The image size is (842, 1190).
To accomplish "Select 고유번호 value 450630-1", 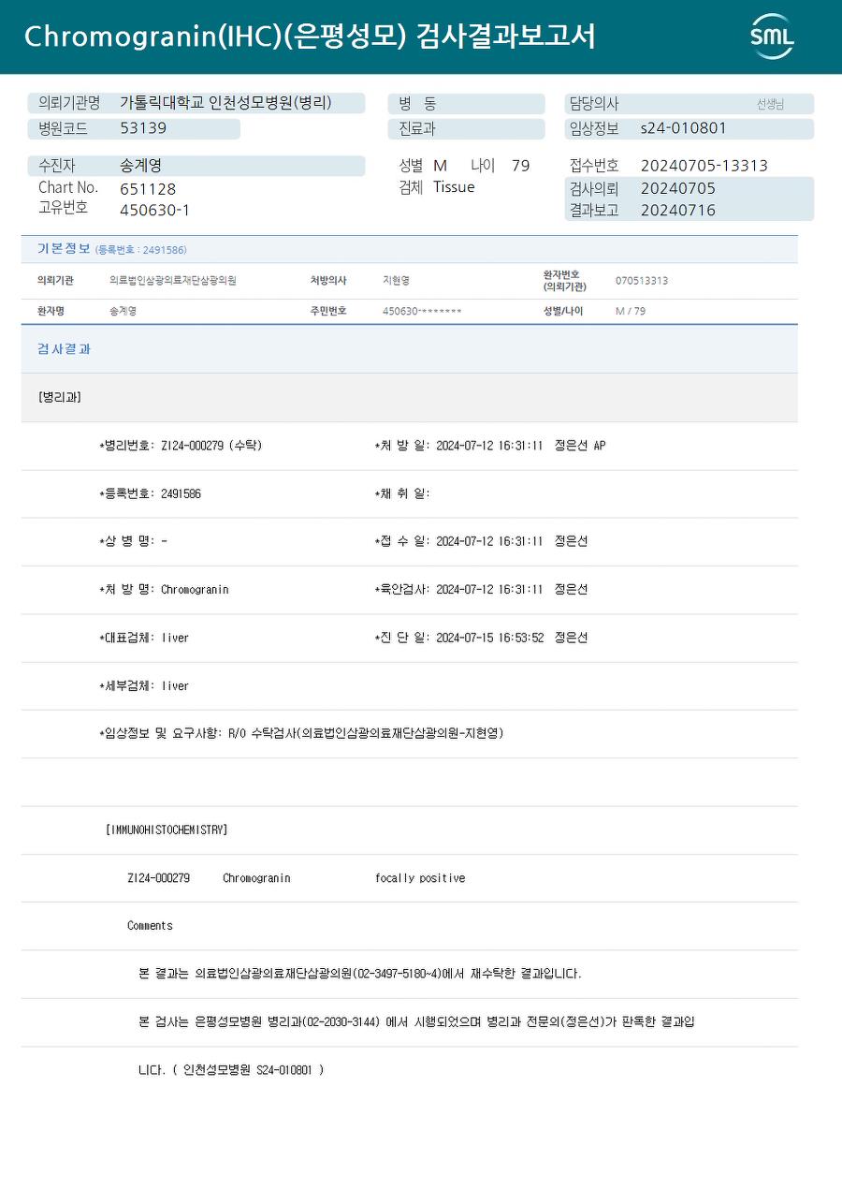I will pyautogui.click(x=154, y=210).
